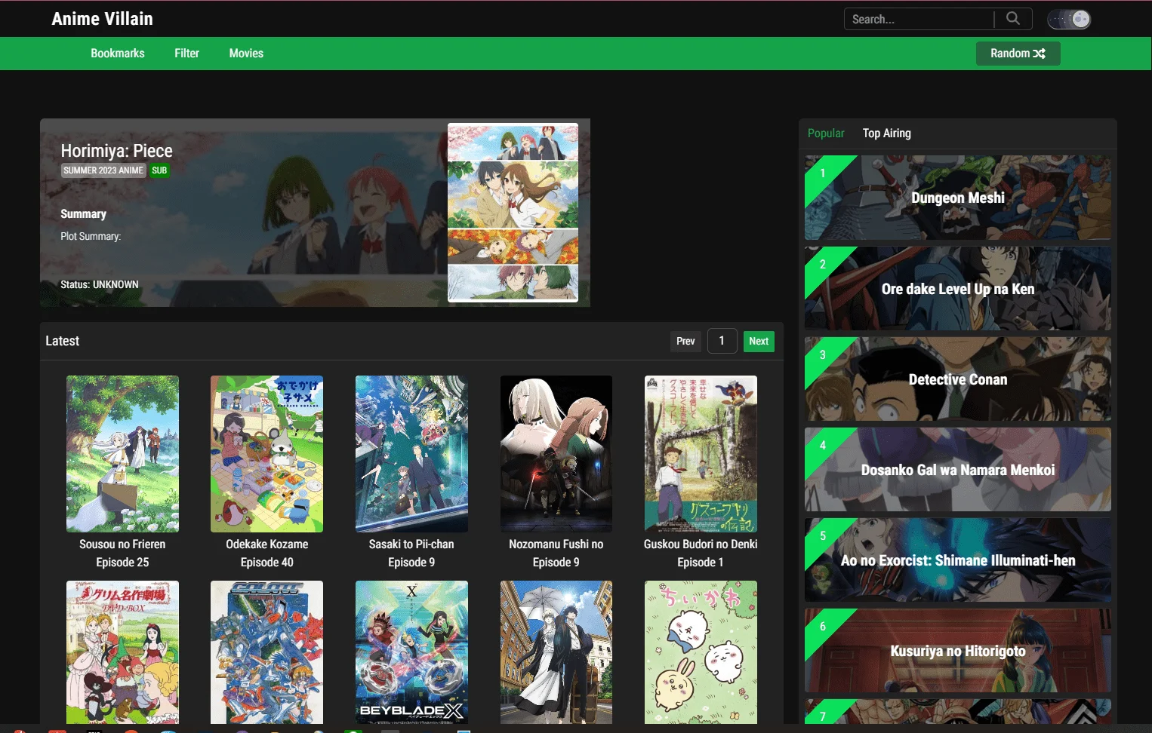Click the Episode 40 label
Image resolution: width=1152 pixels, height=733 pixels.
pyautogui.click(x=266, y=563)
